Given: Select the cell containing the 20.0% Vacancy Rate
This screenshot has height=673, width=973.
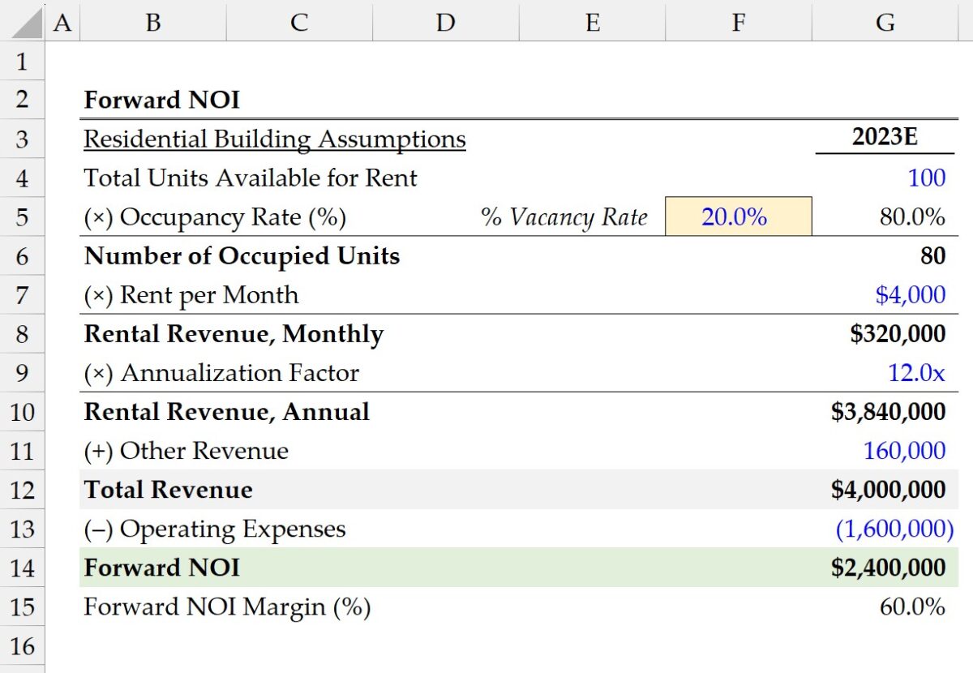Looking at the screenshot, I should pyautogui.click(x=738, y=216).
